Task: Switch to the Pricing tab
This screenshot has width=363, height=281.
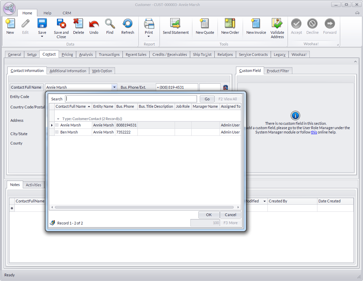Action: [67, 55]
